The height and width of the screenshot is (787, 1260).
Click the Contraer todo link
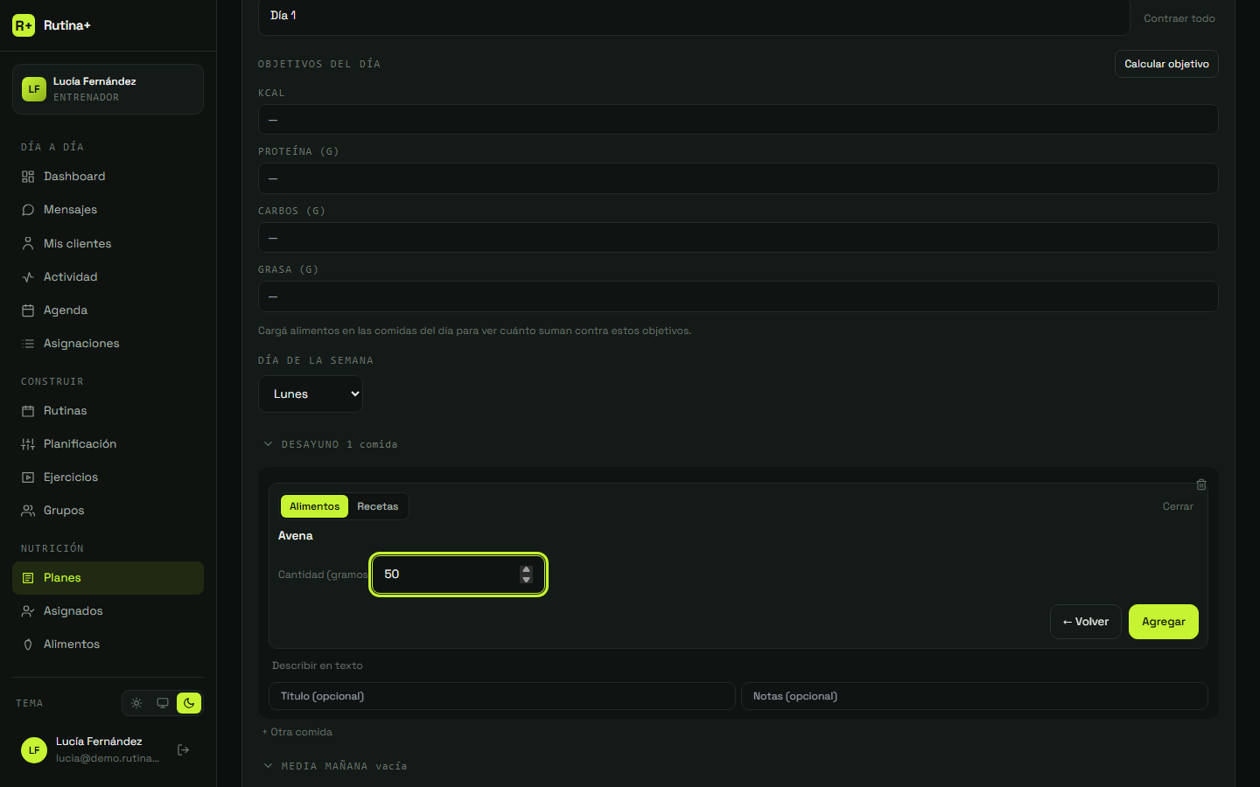point(1179,18)
